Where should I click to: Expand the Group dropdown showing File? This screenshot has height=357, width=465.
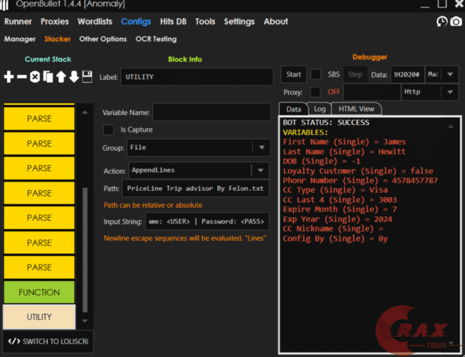point(261,149)
